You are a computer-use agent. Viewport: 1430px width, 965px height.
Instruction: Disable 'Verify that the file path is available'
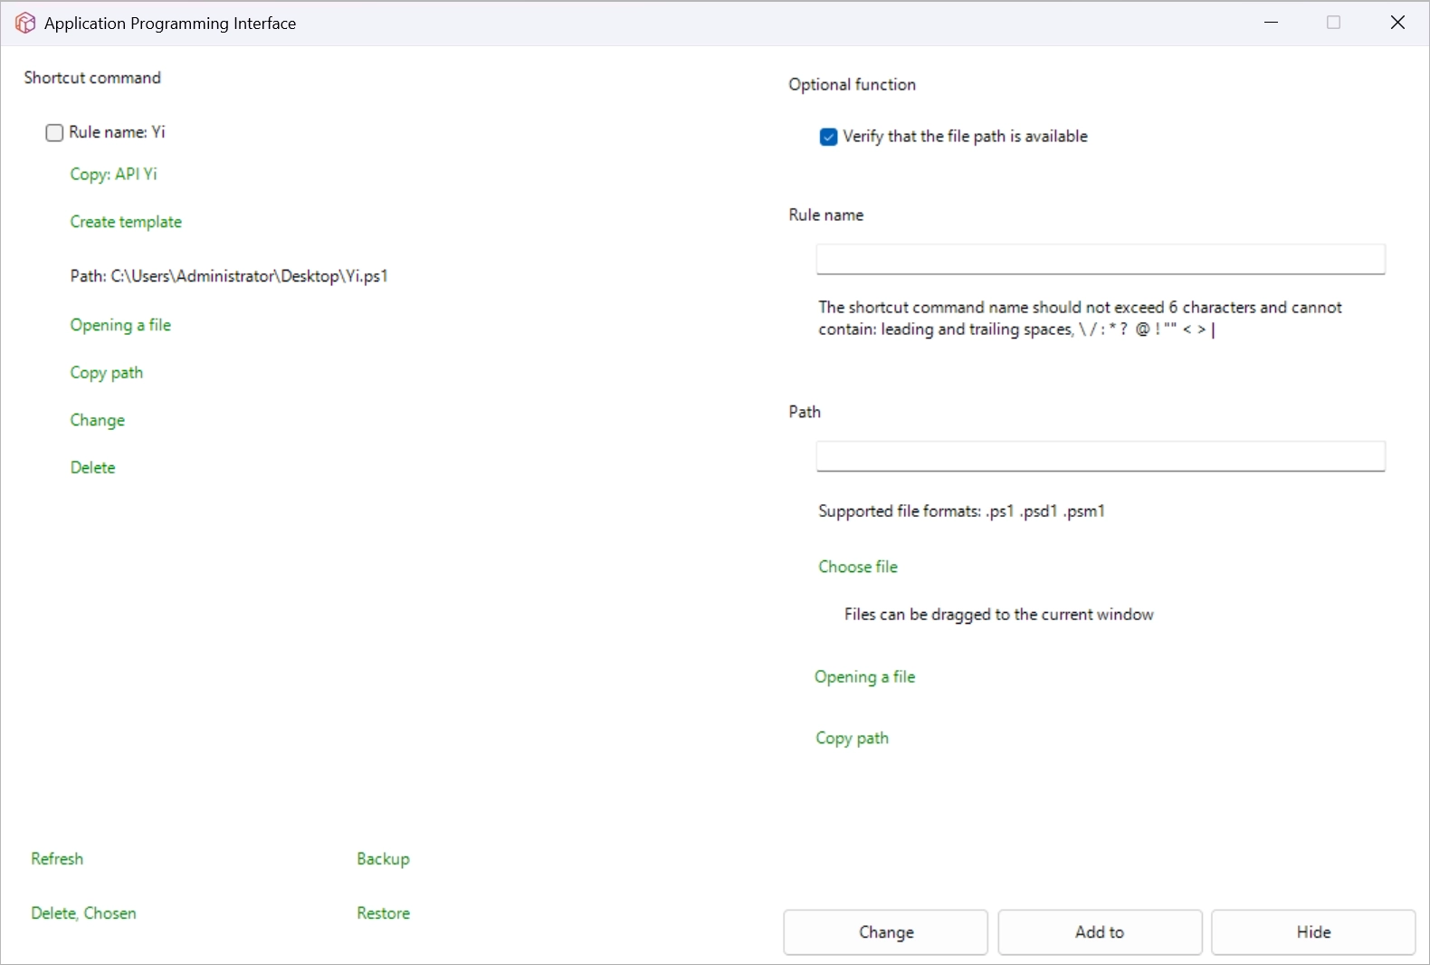828,138
